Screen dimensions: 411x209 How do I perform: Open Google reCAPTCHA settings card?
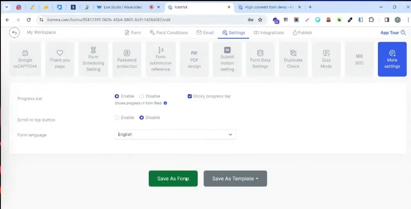pyautogui.click(x=25, y=59)
